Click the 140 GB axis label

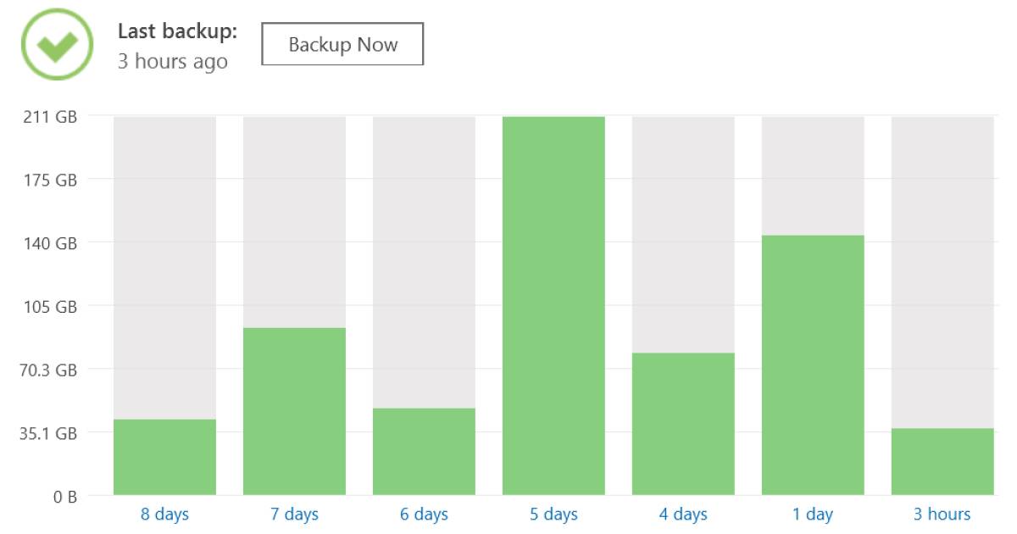pyautogui.click(x=50, y=243)
